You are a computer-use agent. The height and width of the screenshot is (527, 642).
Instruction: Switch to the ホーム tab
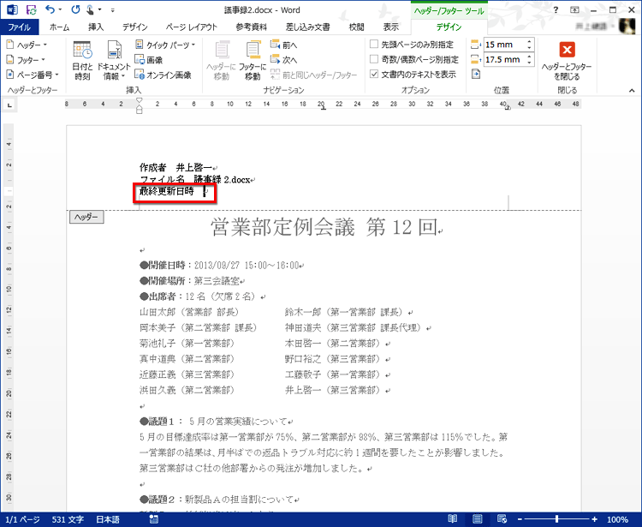(x=59, y=27)
